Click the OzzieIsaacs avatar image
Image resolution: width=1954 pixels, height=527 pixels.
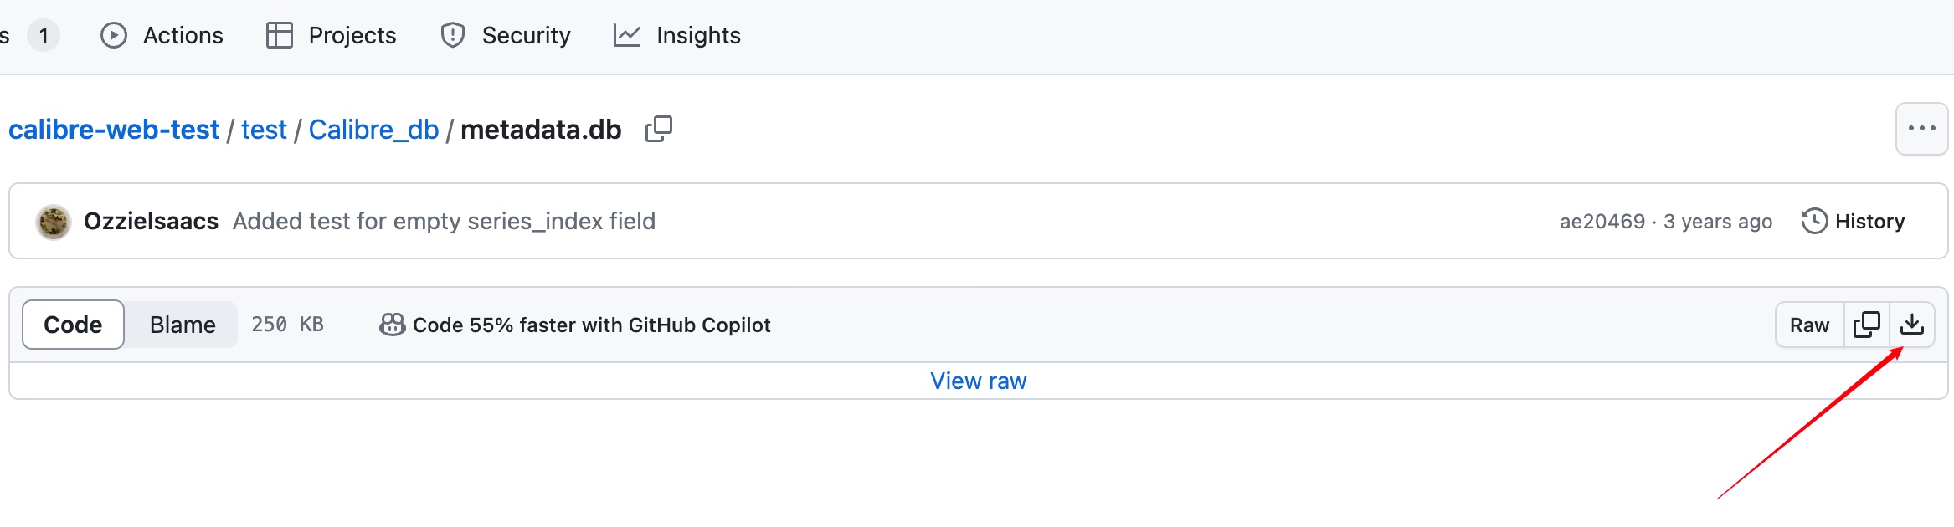point(54,222)
